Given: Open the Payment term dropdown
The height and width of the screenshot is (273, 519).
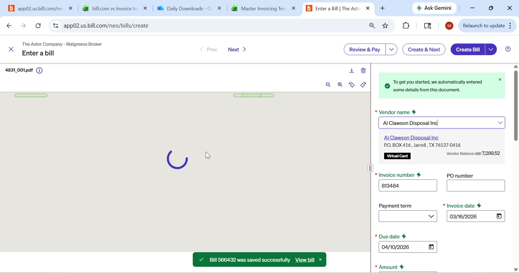Looking at the screenshot, I should pyautogui.click(x=431, y=216).
